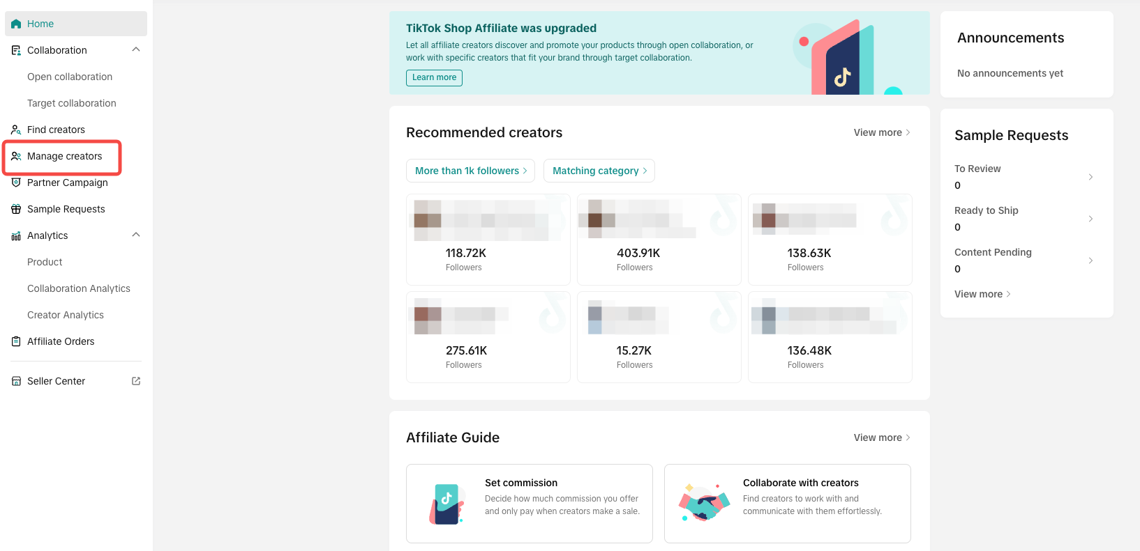Open the More than 1k followers filter

(x=470, y=171)
